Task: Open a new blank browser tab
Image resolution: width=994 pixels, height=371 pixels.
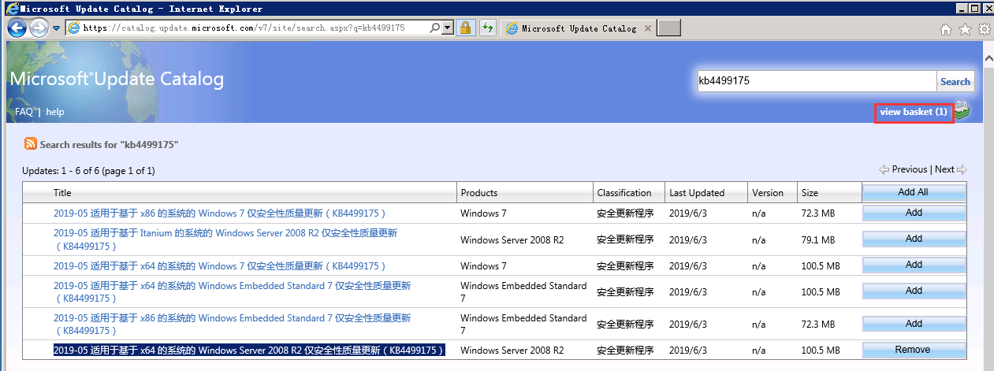Action: tap(668, 28)
